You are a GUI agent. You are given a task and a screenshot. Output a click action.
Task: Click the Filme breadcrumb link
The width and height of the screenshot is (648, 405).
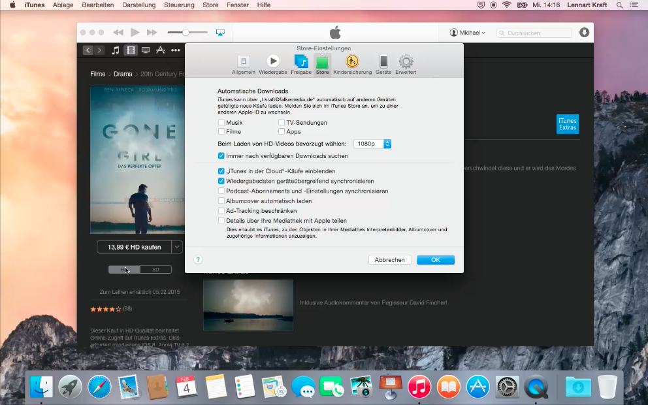(x=98, y=74)
